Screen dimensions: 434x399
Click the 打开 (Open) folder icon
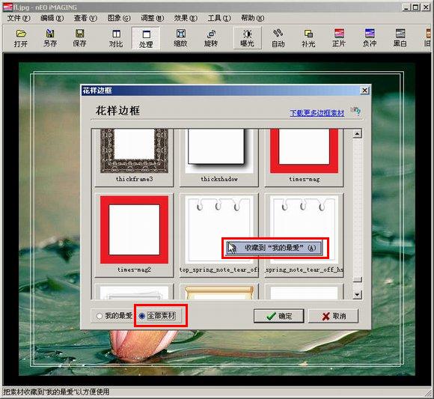click(x=21, y=34)
